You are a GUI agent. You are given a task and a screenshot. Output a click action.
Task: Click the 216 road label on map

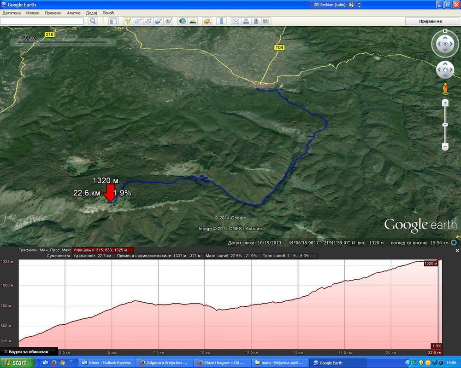49,34
